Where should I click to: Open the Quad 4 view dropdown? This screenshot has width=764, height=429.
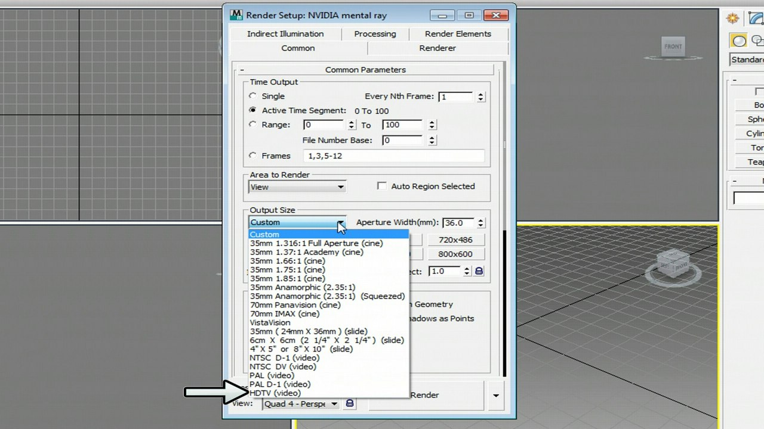[301, 404]
